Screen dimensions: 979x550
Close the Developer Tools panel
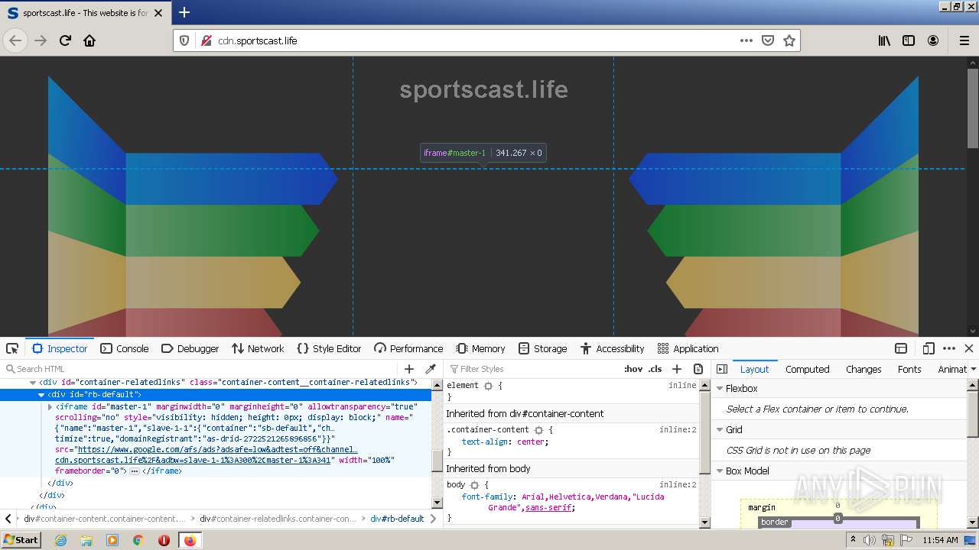[968, 348]
